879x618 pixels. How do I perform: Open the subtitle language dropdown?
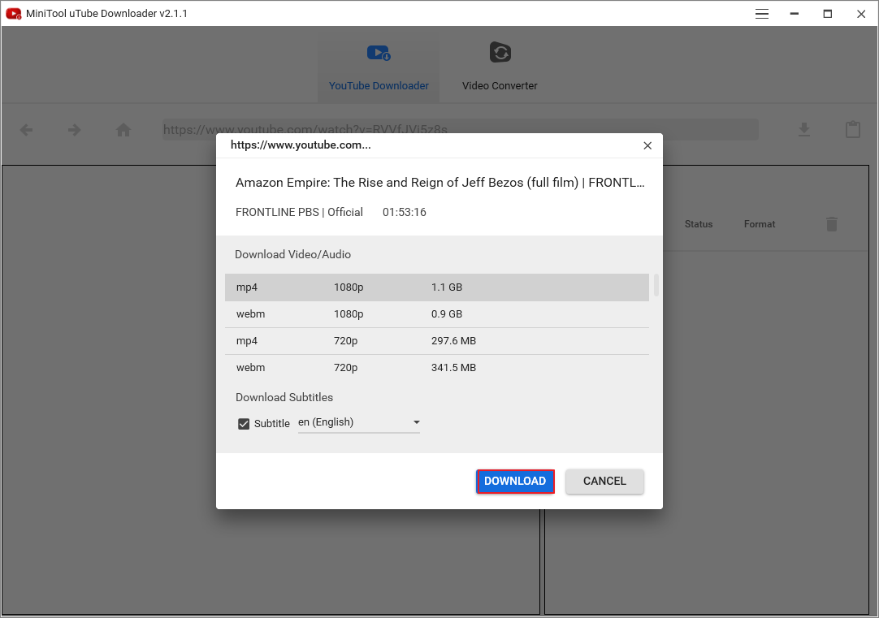click(359, 422)
